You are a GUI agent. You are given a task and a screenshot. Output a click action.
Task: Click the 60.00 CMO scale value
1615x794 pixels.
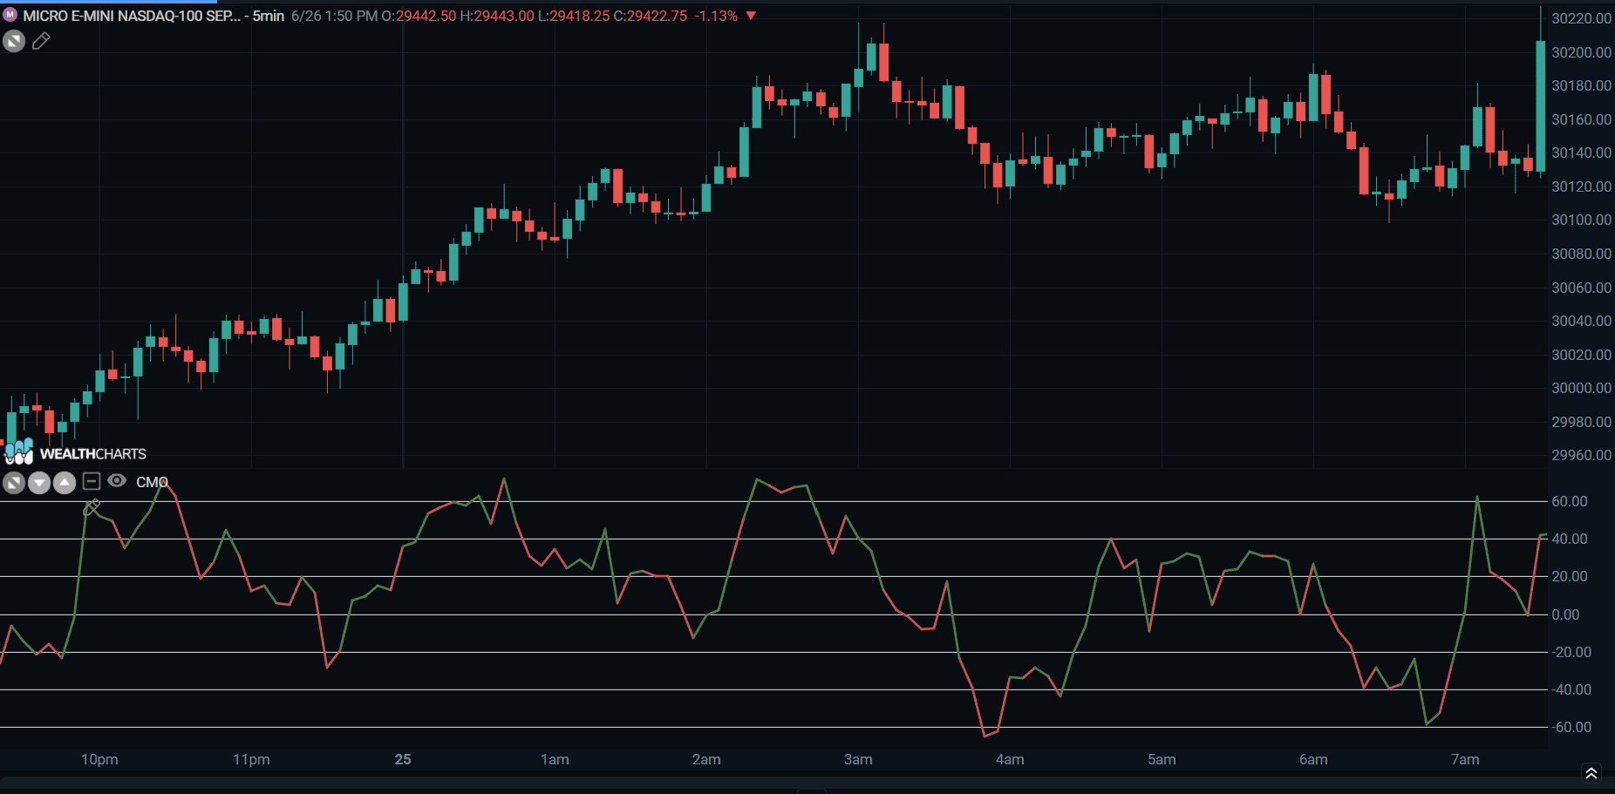tap(1570, 501)
